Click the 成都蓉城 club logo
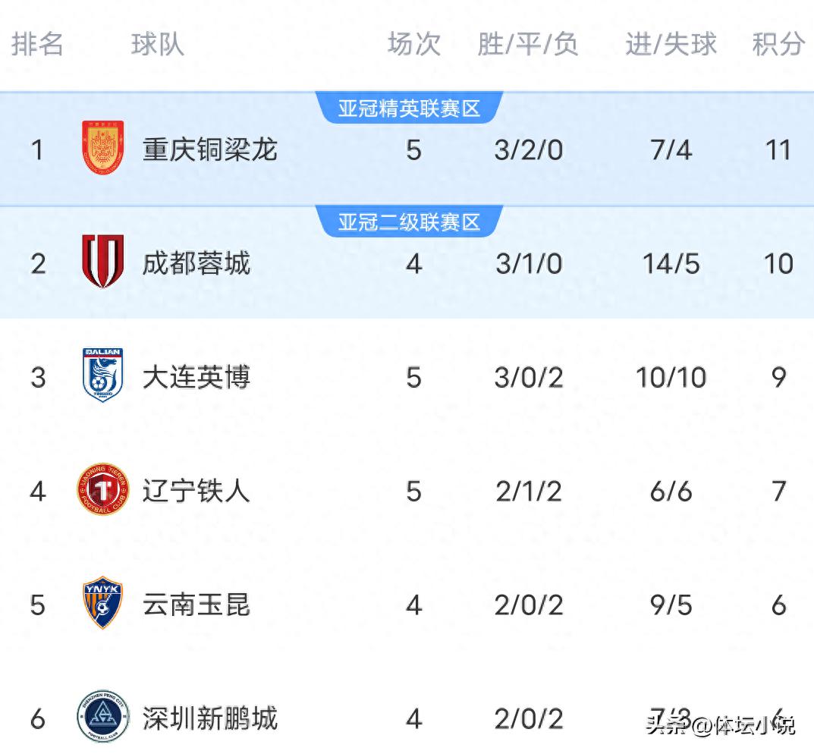This screenshot has height=754, width=814. (x=102, y=263)
